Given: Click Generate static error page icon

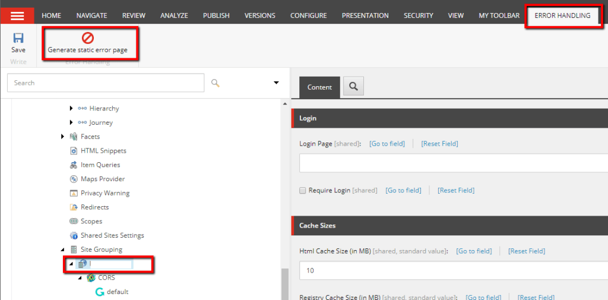Looking at the screenshot, I should [x=87, y=39].
